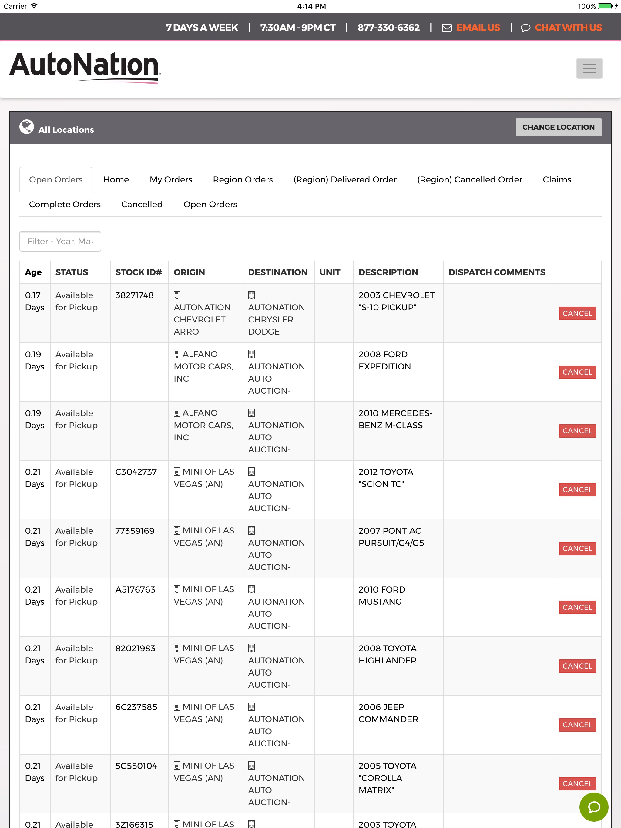
Task: Click the speech bubble icon in top bar
Action: coord(525,28)
